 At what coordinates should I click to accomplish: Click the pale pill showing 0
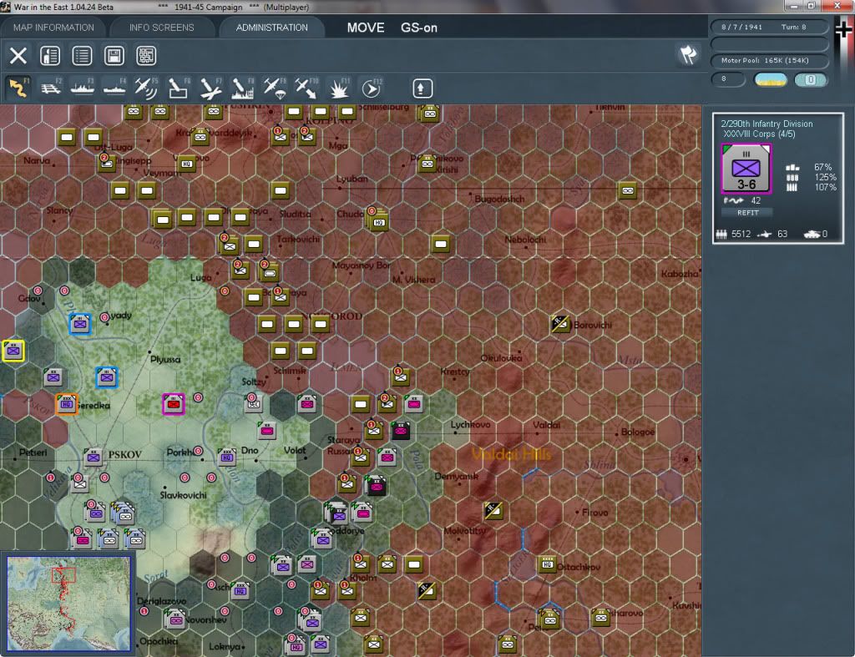810,79
